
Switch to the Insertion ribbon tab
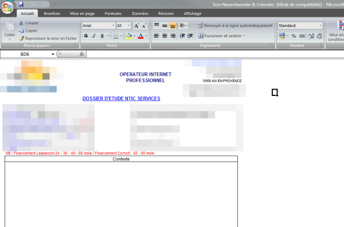(52, 13)
